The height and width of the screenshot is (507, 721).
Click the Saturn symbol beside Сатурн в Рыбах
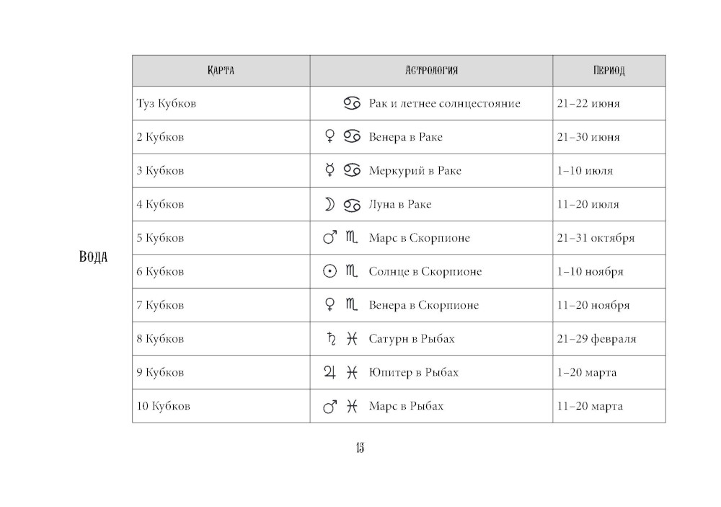coord(331,338)
